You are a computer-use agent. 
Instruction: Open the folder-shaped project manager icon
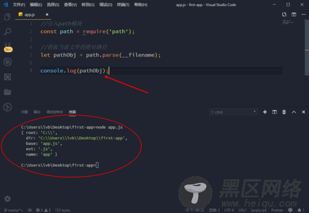tap(7, 92)
